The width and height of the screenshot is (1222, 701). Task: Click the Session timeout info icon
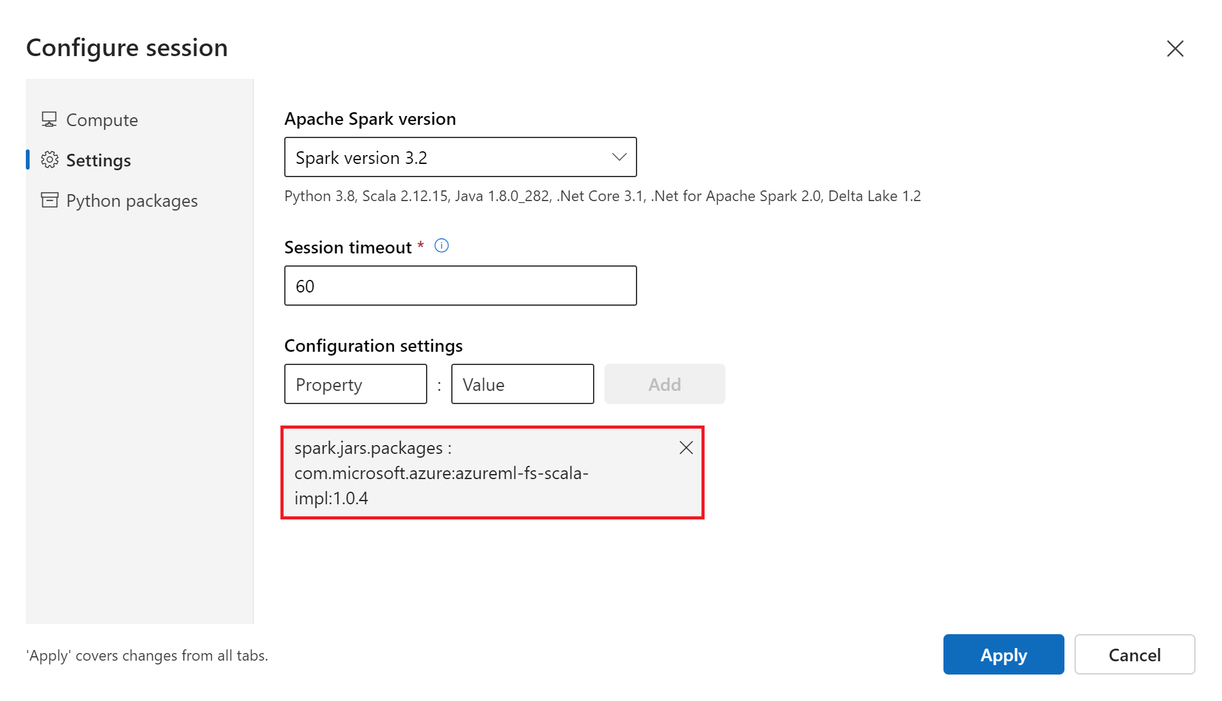pos(442,246)
